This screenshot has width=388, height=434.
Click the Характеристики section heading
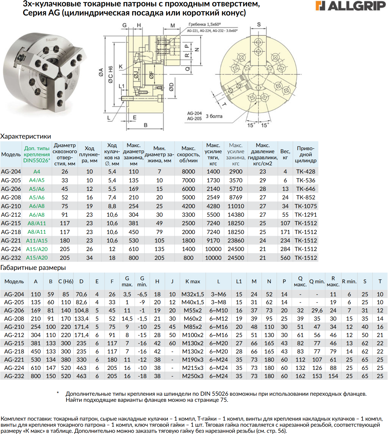(26, 136)
